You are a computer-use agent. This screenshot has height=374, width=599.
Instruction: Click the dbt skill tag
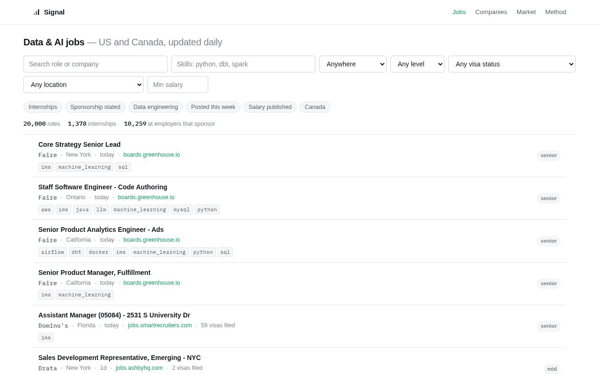[x=76, y=252]
